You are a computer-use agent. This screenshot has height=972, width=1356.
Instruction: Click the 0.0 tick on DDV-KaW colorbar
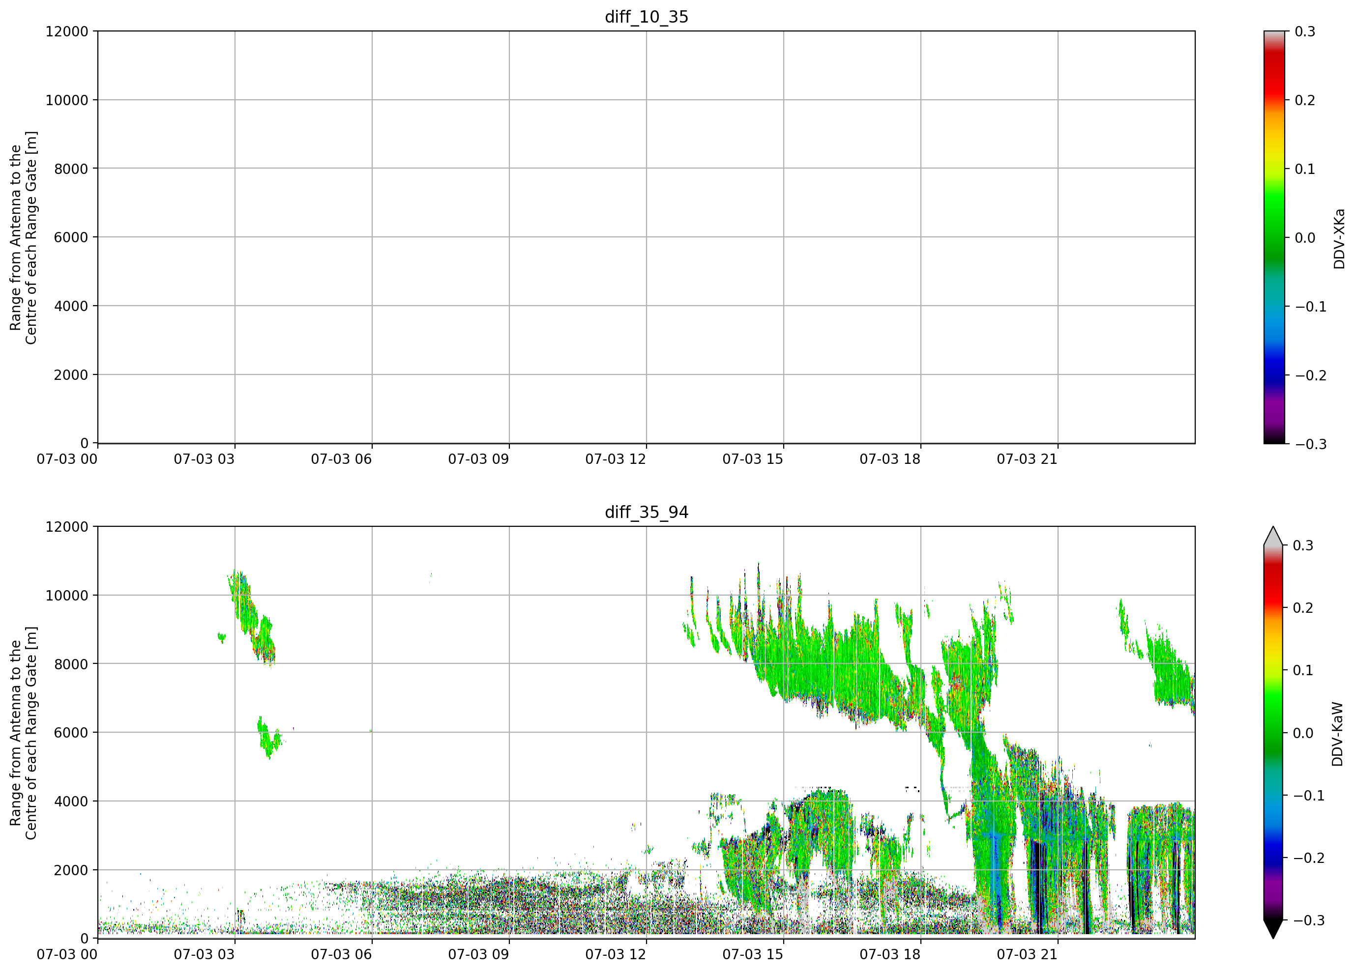(1303, 732)
